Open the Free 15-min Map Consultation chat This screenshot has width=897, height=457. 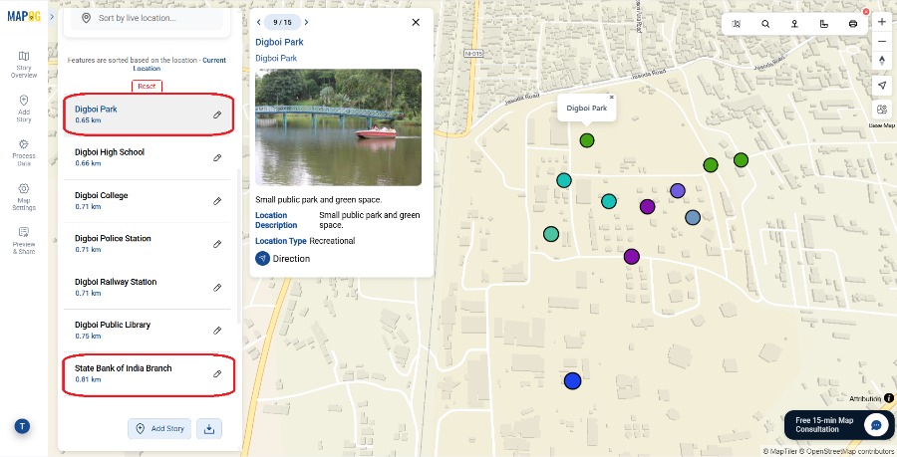[x=838, y=425]
